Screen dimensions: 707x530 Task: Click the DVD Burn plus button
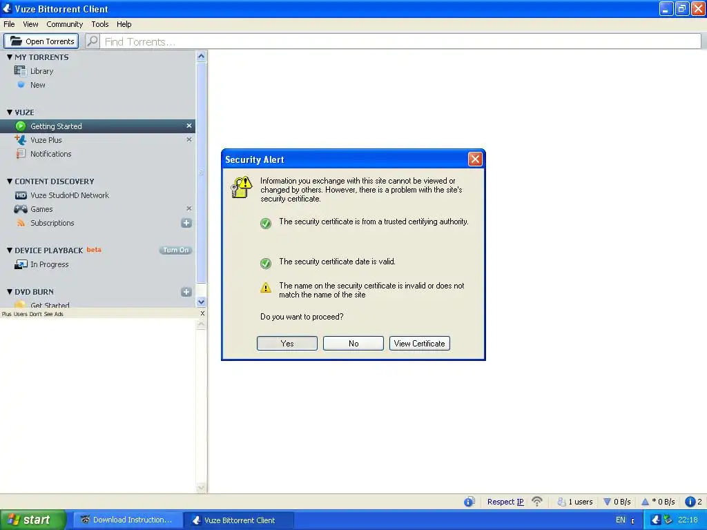pyautogui.click(x=186, y=292)
